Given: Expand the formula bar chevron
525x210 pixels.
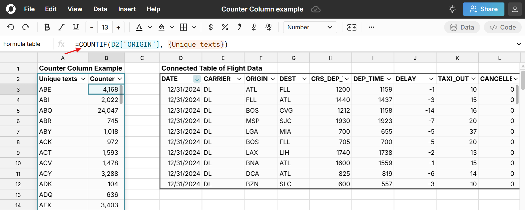Looking at the screenshot, I should pos(518,44).
